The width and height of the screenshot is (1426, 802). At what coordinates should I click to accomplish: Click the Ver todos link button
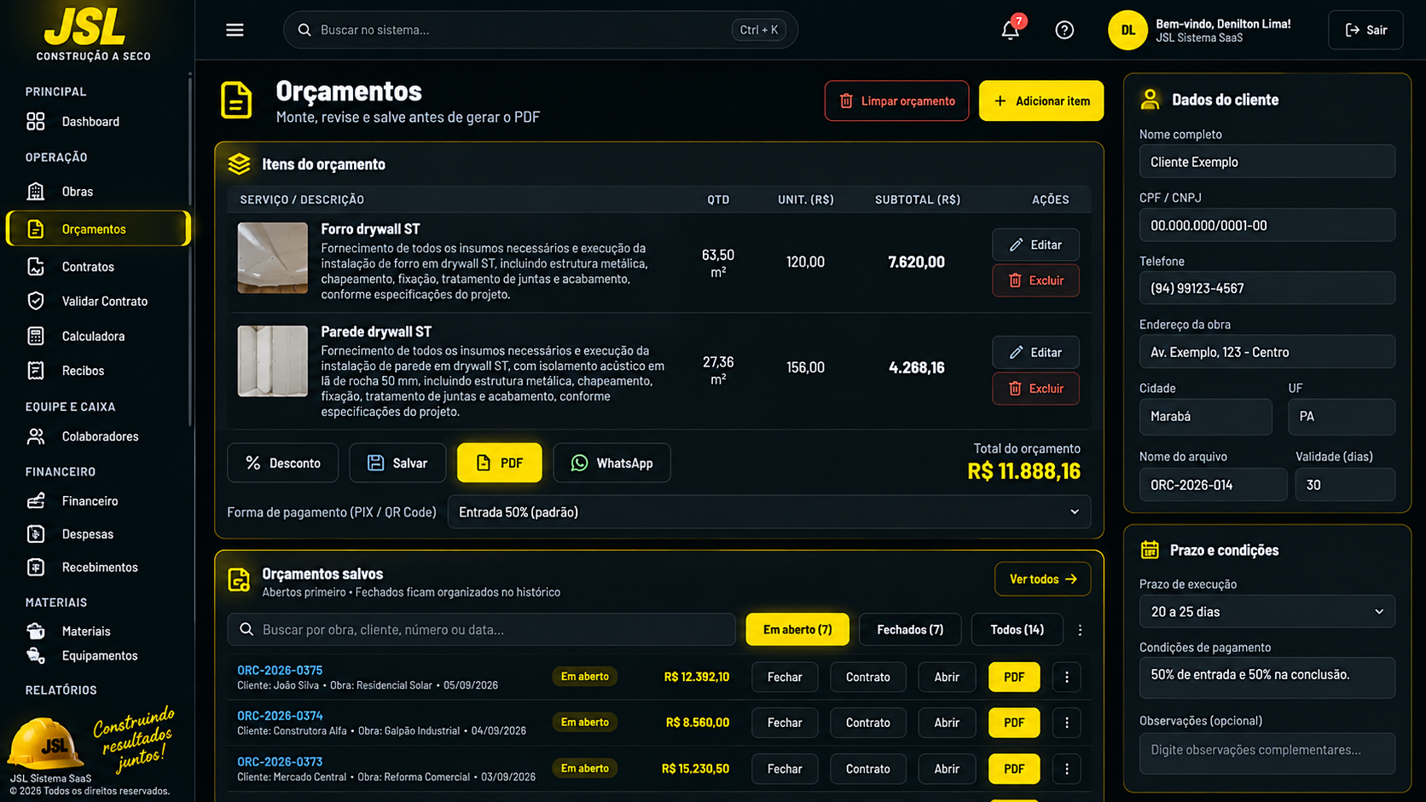tap(1042, 580)
